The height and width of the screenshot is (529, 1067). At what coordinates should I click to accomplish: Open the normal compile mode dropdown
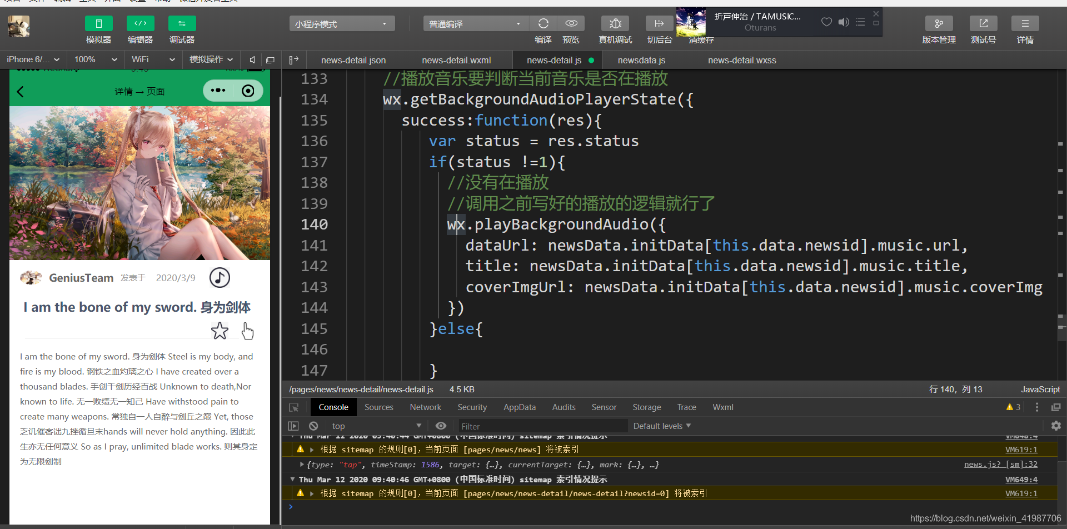pyautogui.click(x=476, y=24)
